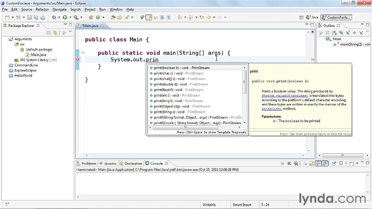Click Next Annotation icon in toolbar
The height and width of the screenshot is (209, 372).
[x=179, y=17]
